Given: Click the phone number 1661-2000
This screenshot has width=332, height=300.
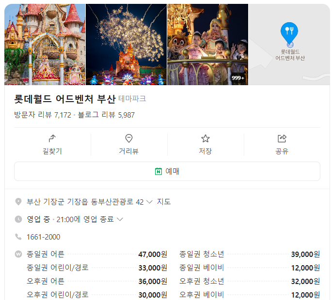Looking at the screenshot, I should [x=44, y=237].
